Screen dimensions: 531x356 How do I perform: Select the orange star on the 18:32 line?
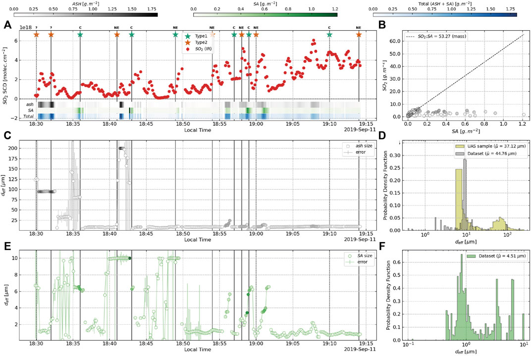pos(51,35)
